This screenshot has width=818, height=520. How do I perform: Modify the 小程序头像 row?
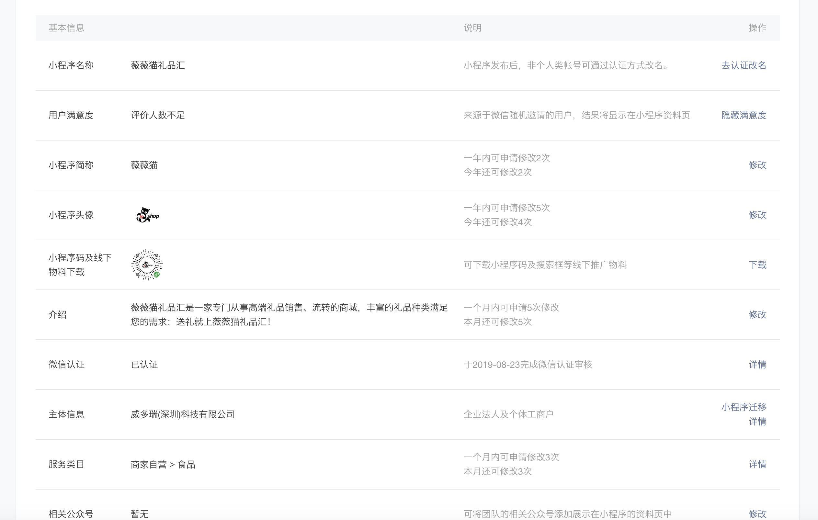pyautogui.click(x=757, y=215)
